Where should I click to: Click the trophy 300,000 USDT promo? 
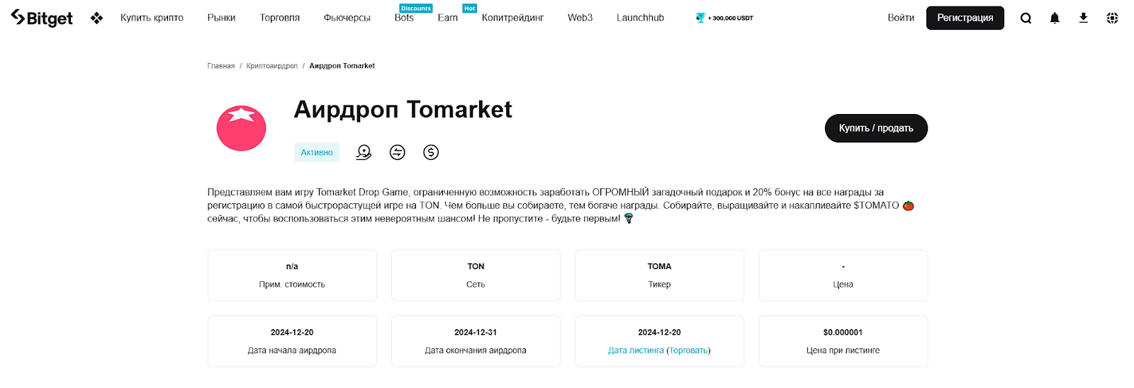pyautogui.click(x=725, y=18)
